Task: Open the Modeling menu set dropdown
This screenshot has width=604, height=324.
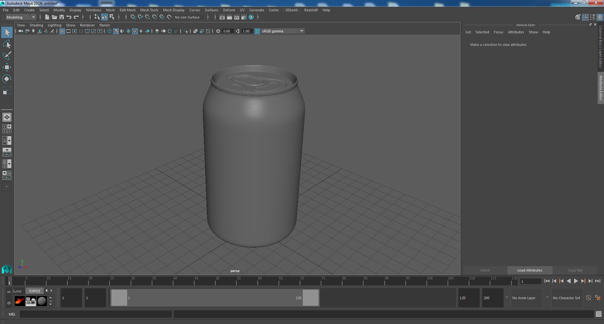Action: 21,17
